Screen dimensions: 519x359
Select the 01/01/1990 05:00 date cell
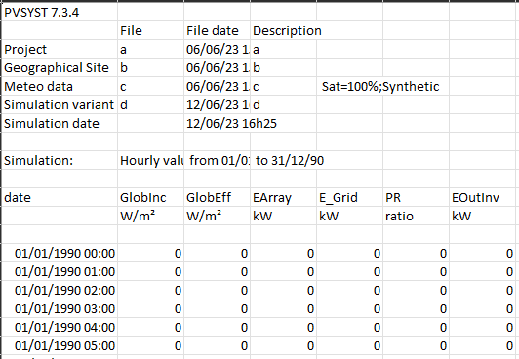tap(60, 345)
